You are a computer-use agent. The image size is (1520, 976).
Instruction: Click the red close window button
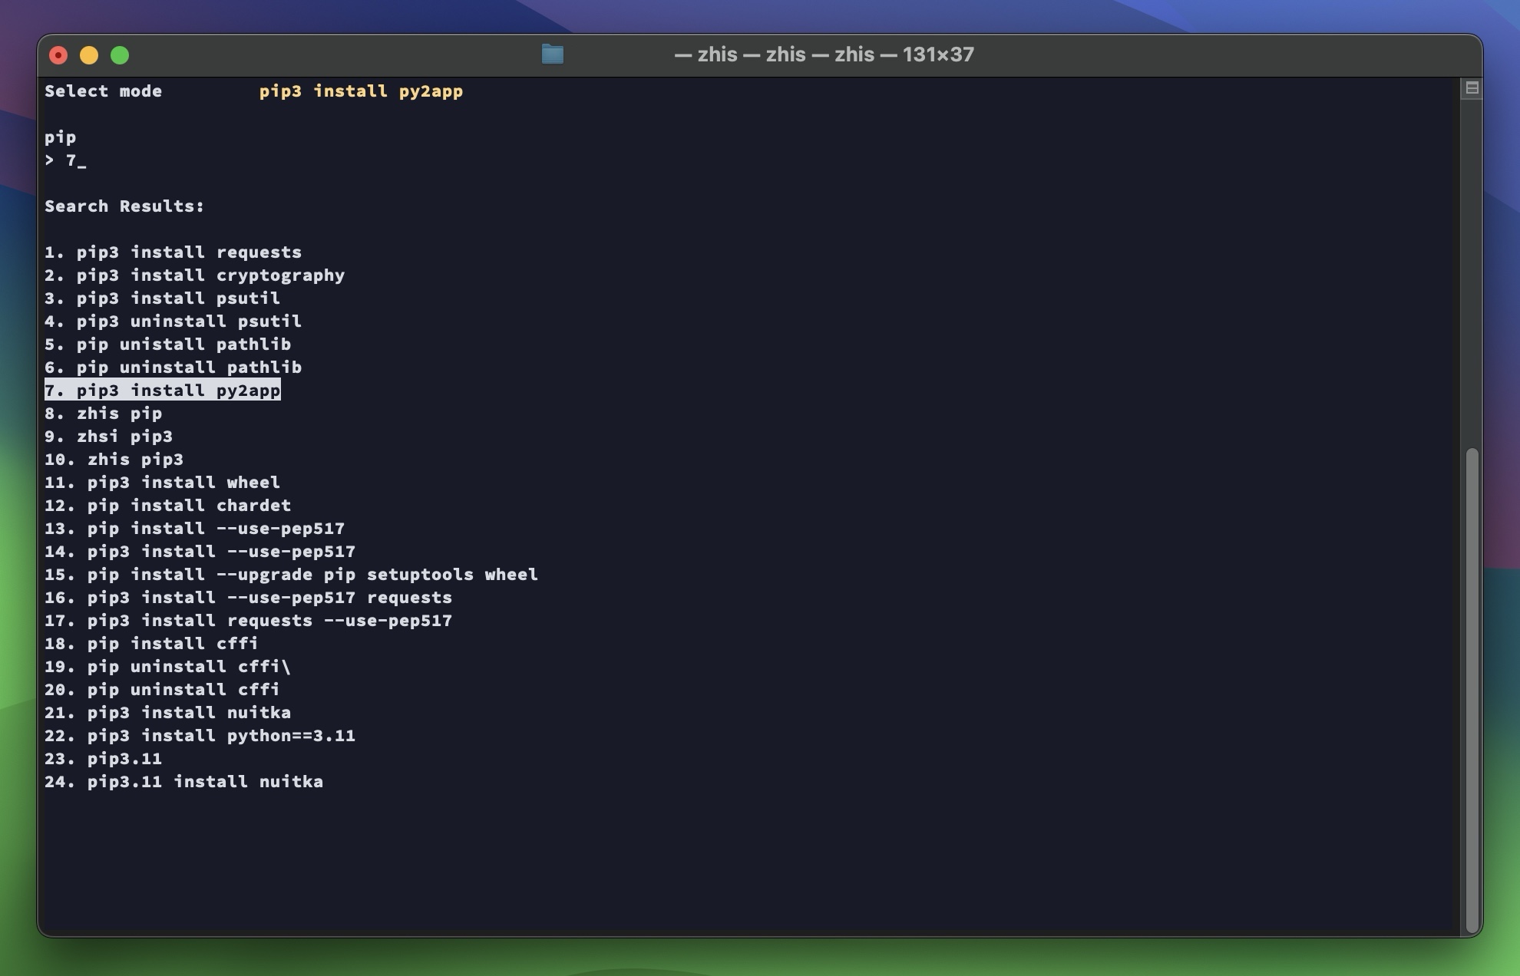[x=58, y=55]
